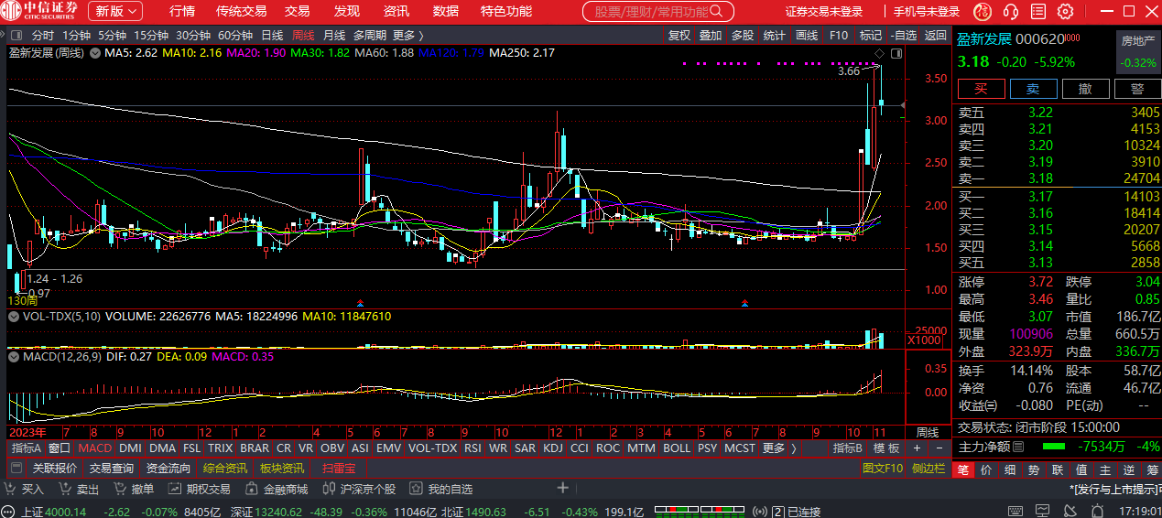Open the settings gear icon
1162x518 pixels.
1065,11
